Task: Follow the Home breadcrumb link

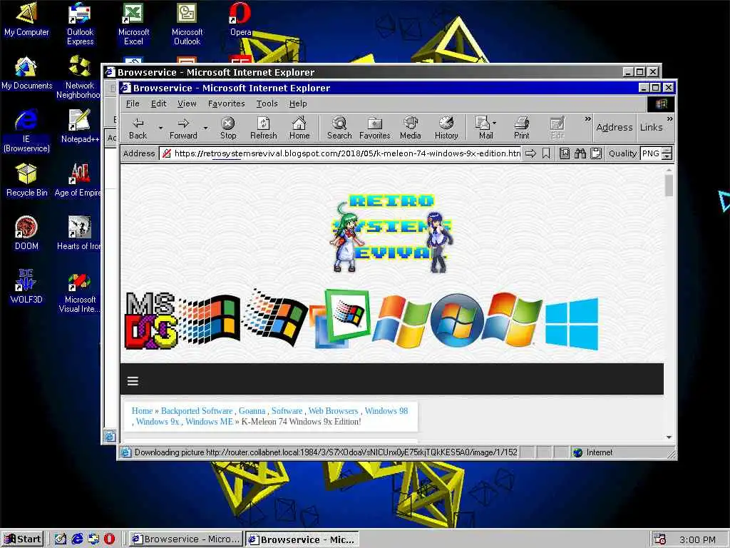Action: tap(142, 411)
